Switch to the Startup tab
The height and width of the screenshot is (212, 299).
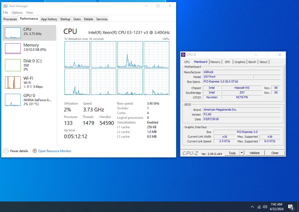coord(65,19)
